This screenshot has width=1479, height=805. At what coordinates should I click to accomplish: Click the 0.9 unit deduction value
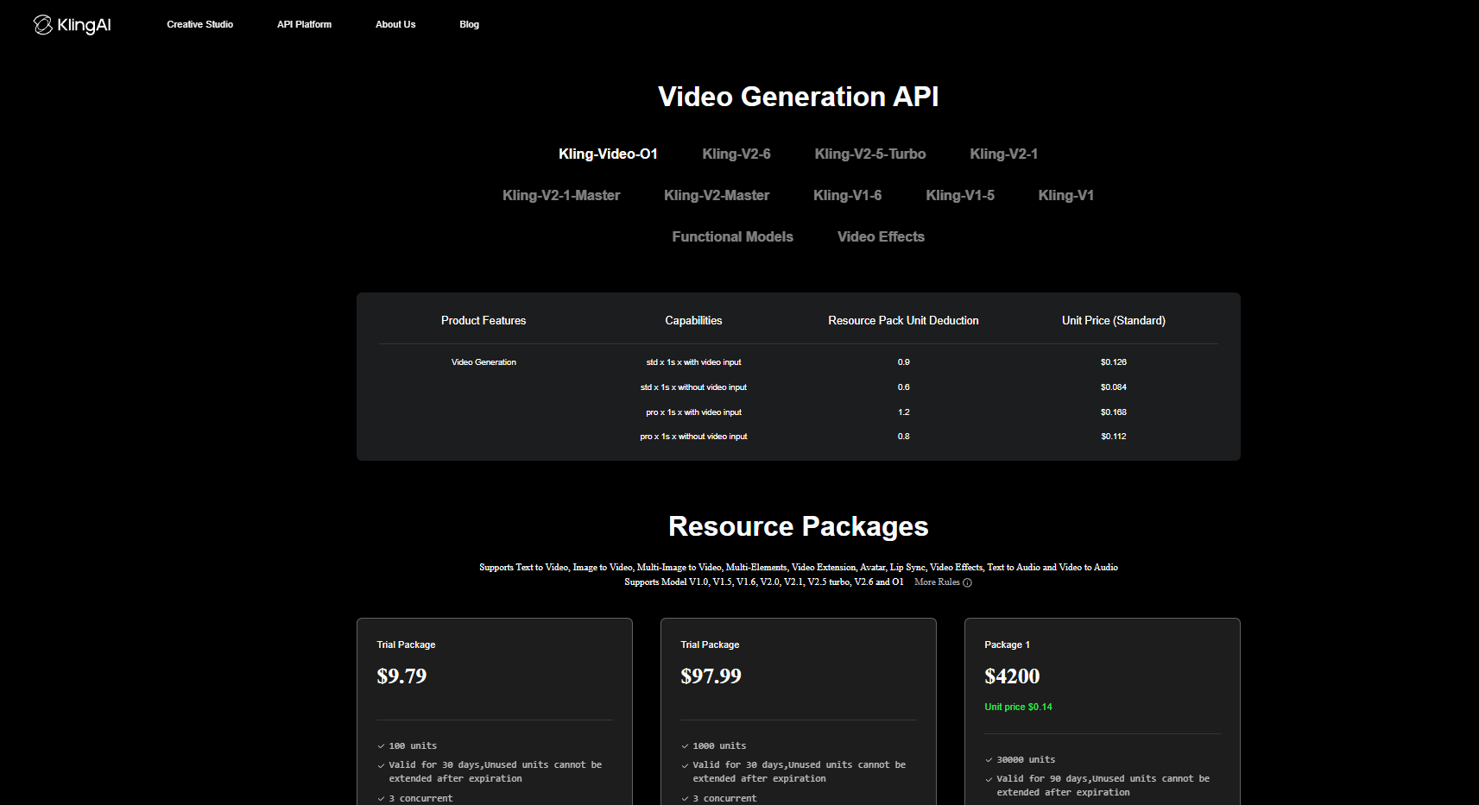coord(903,362)
